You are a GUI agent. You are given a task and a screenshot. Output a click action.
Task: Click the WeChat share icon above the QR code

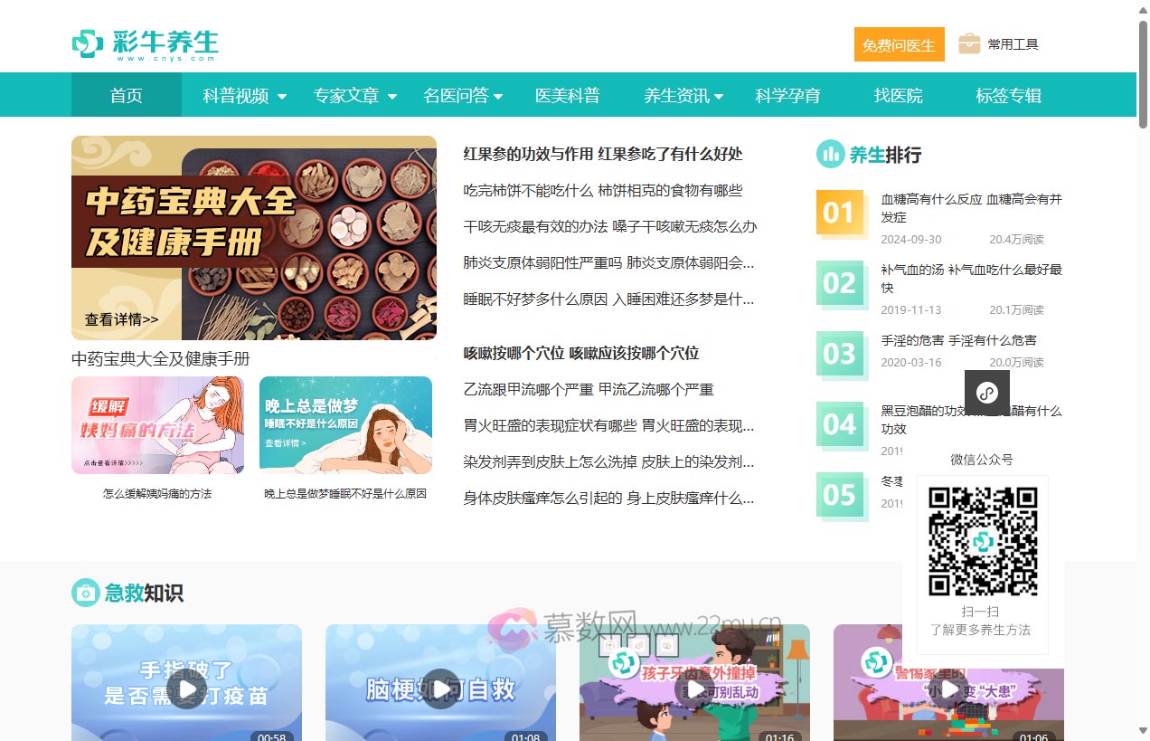[x=986, y=393]
